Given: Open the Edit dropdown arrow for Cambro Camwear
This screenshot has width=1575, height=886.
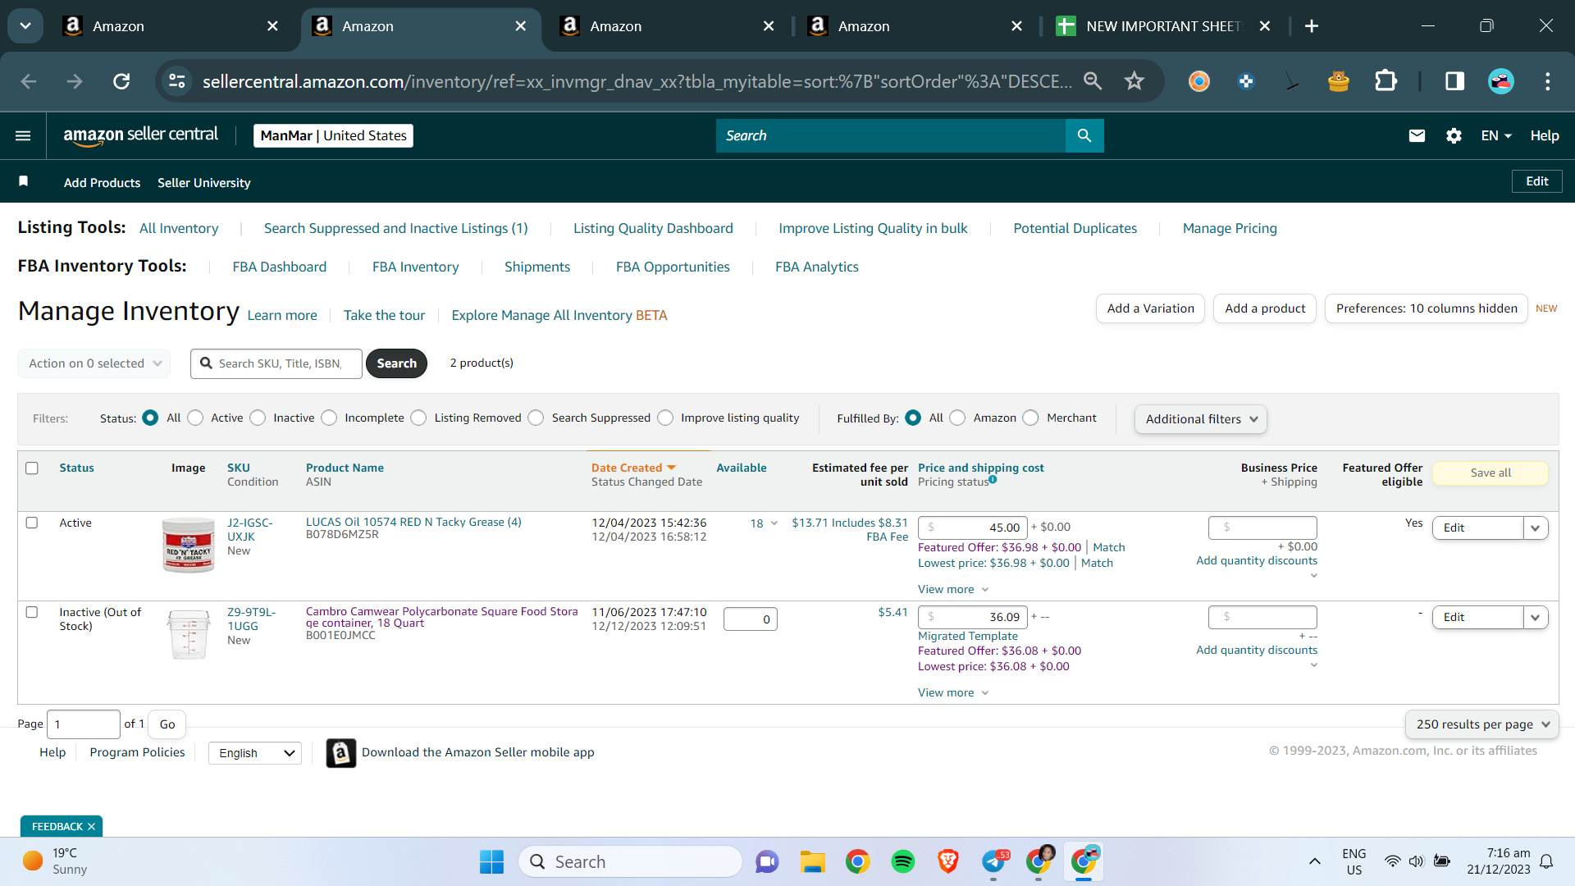Looking at the screenshot, I should click(1536, 617).
